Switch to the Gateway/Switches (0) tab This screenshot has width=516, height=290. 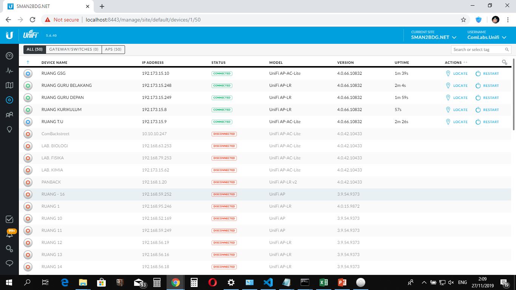click(x=74, y=49)
